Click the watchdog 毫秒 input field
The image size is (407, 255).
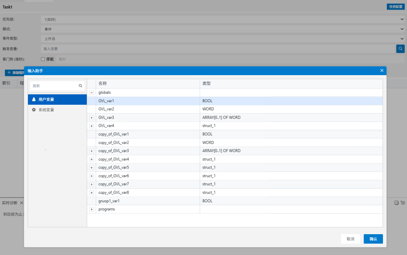230,59
